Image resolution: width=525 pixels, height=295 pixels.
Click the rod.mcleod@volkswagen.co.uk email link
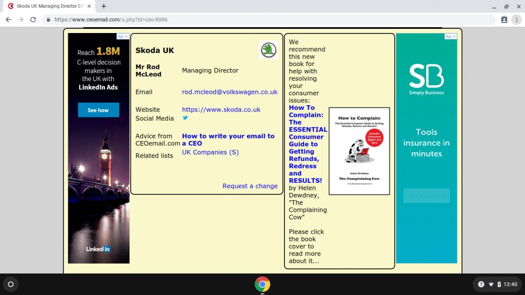pos(230,92)
